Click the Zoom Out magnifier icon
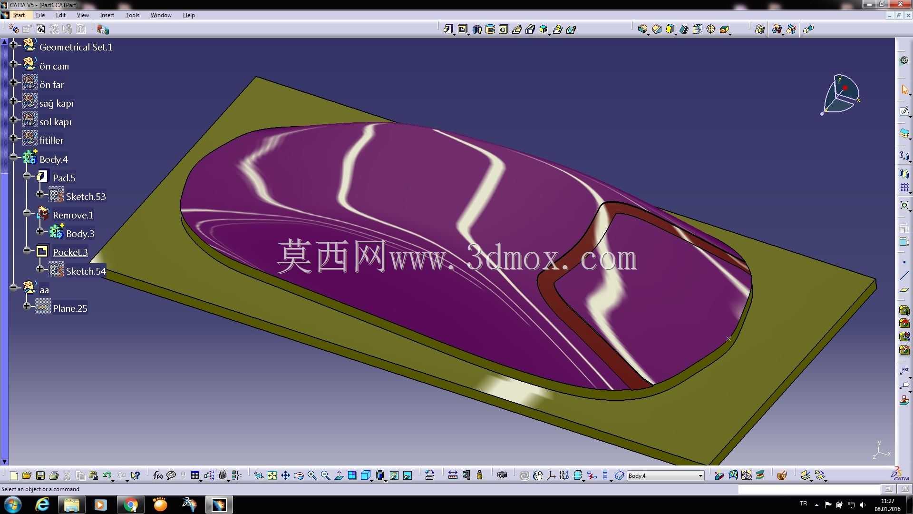The width and height of the screenshot is (913, 514). (325, 475)
